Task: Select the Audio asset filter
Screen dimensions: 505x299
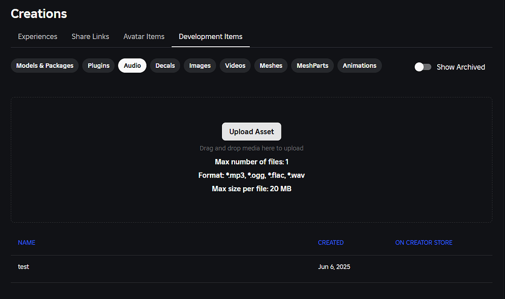Action: (x=132, y=65)
